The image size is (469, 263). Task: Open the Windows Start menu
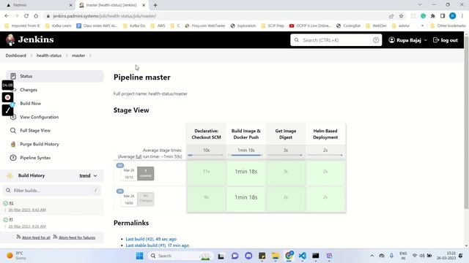[139, 256]
